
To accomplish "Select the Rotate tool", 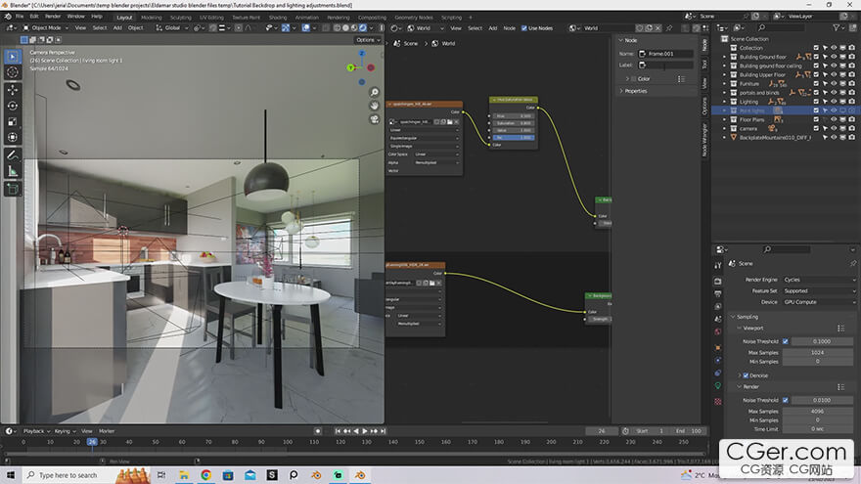I will click(x=13, y=106).
